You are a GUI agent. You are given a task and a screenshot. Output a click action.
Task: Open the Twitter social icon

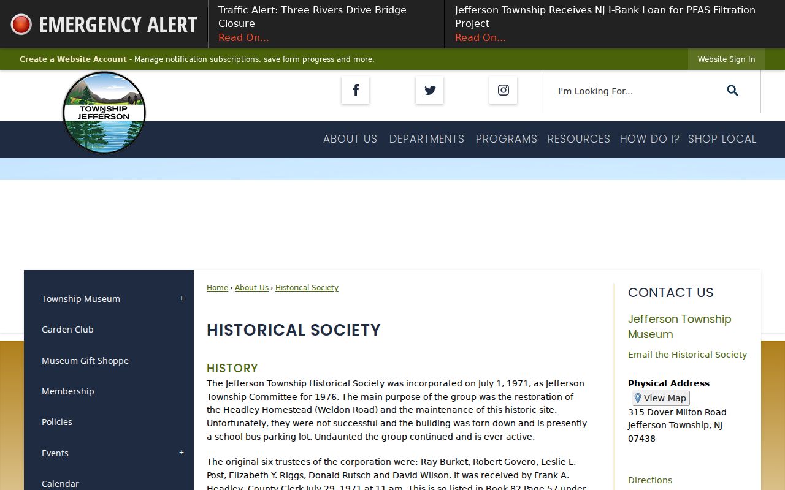(429, 90)
